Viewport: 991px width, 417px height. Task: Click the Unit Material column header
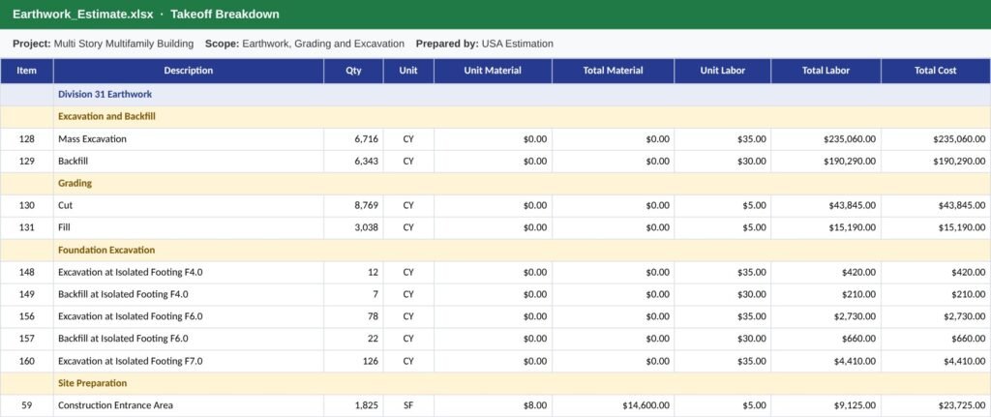493,71
